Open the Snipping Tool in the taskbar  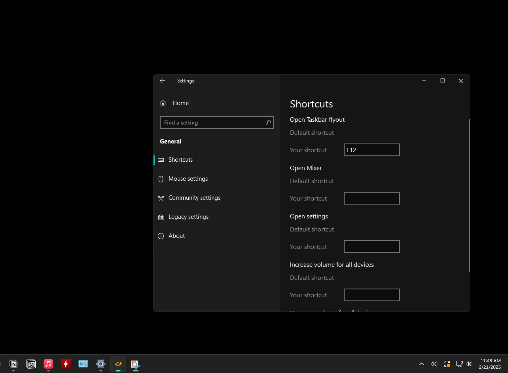(x=136, y=364)
